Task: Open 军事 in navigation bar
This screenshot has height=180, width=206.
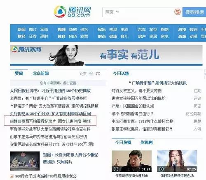Action: click(44, 30)
